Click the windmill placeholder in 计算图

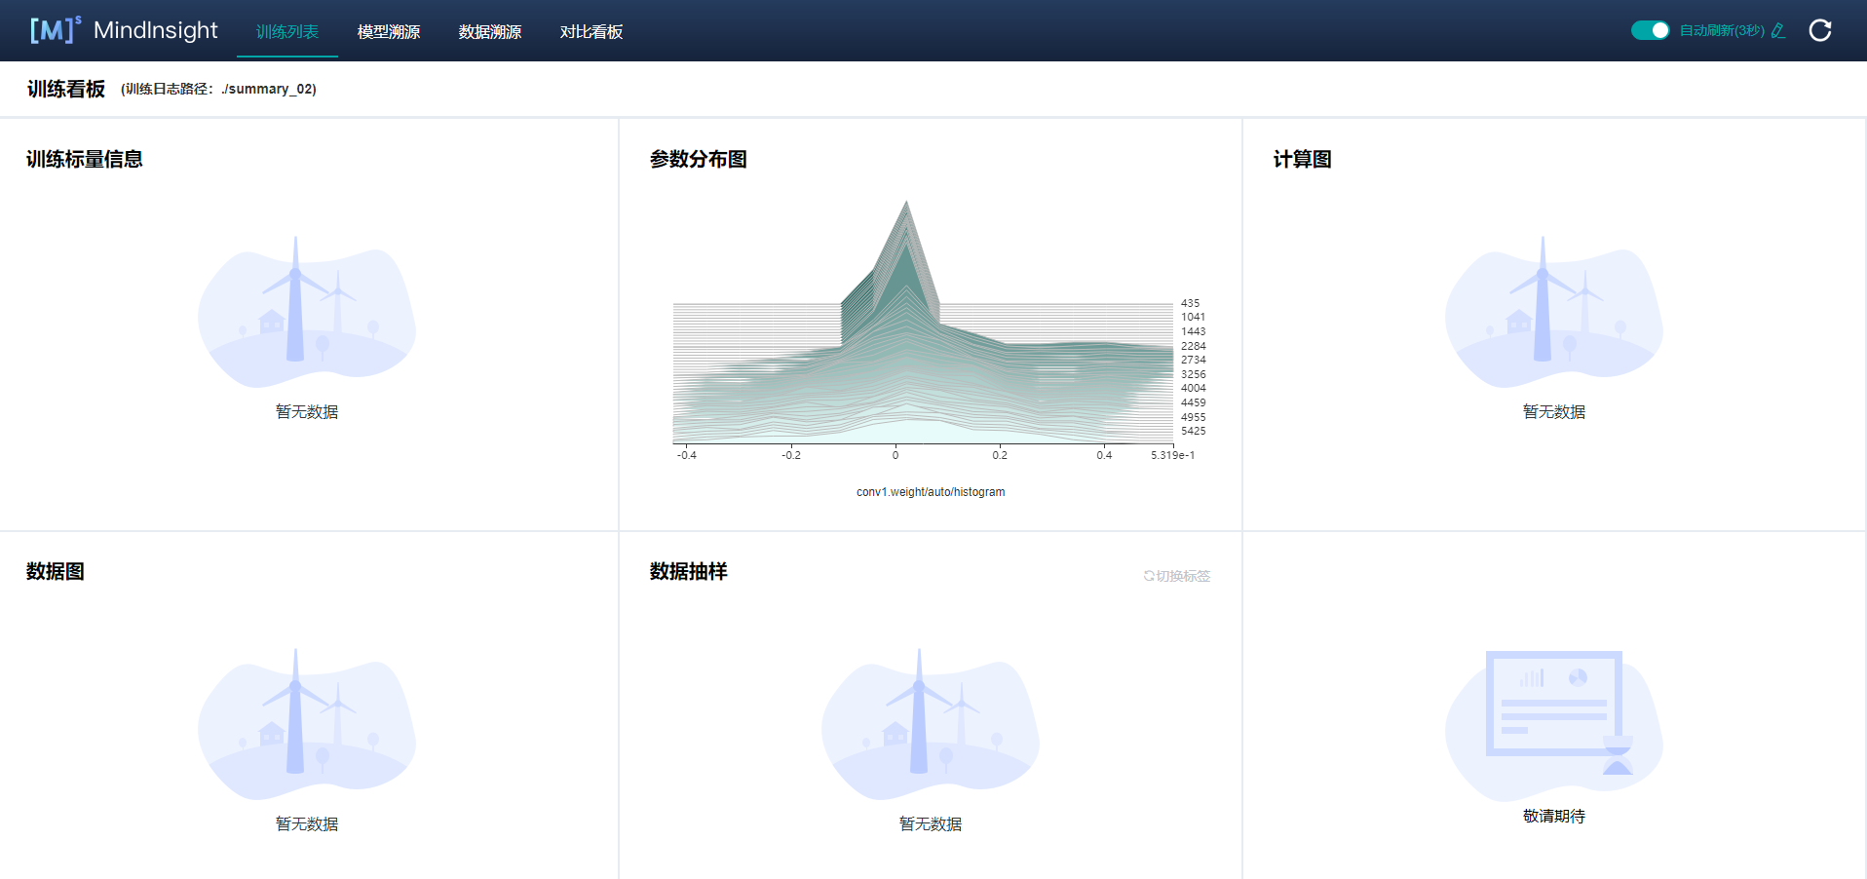click(x=1554, y=312)
